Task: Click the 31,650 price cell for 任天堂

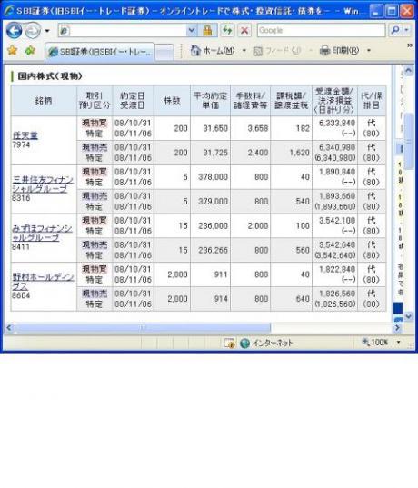Action: pyautogui.click(x=211, y=128)
